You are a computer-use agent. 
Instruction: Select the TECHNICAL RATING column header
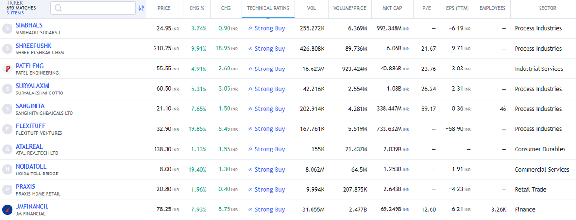click(268, 8)
